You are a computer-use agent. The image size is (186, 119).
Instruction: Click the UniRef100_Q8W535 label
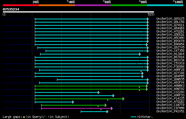(x=170, y=80)
